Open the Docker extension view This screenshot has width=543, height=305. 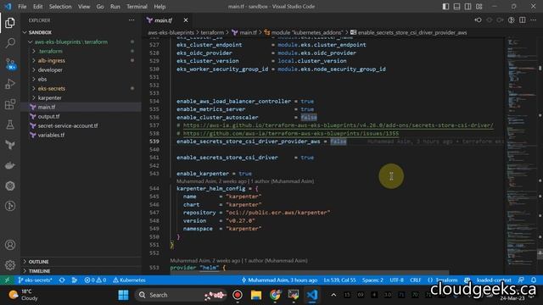[x=10, y=165]
